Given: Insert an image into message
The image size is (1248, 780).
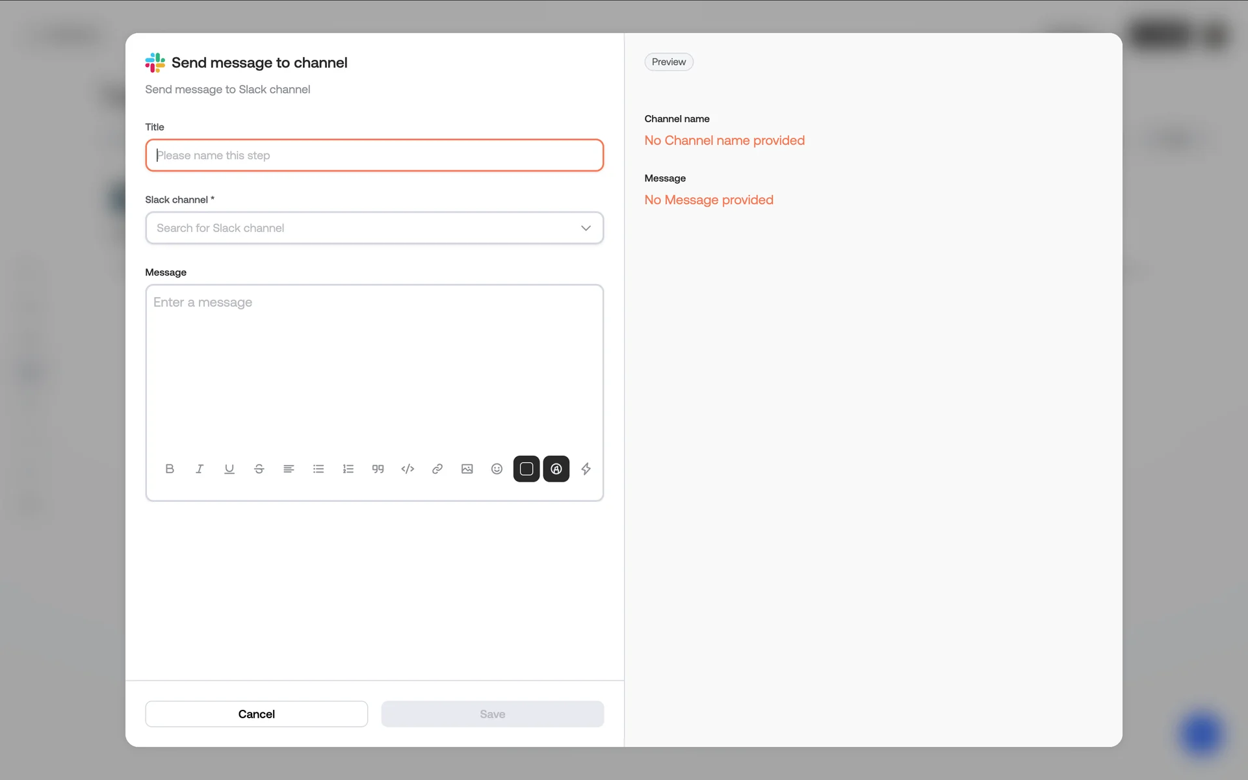Looking at the screenshot, I should pyautogui.click(x=467, y=469).
